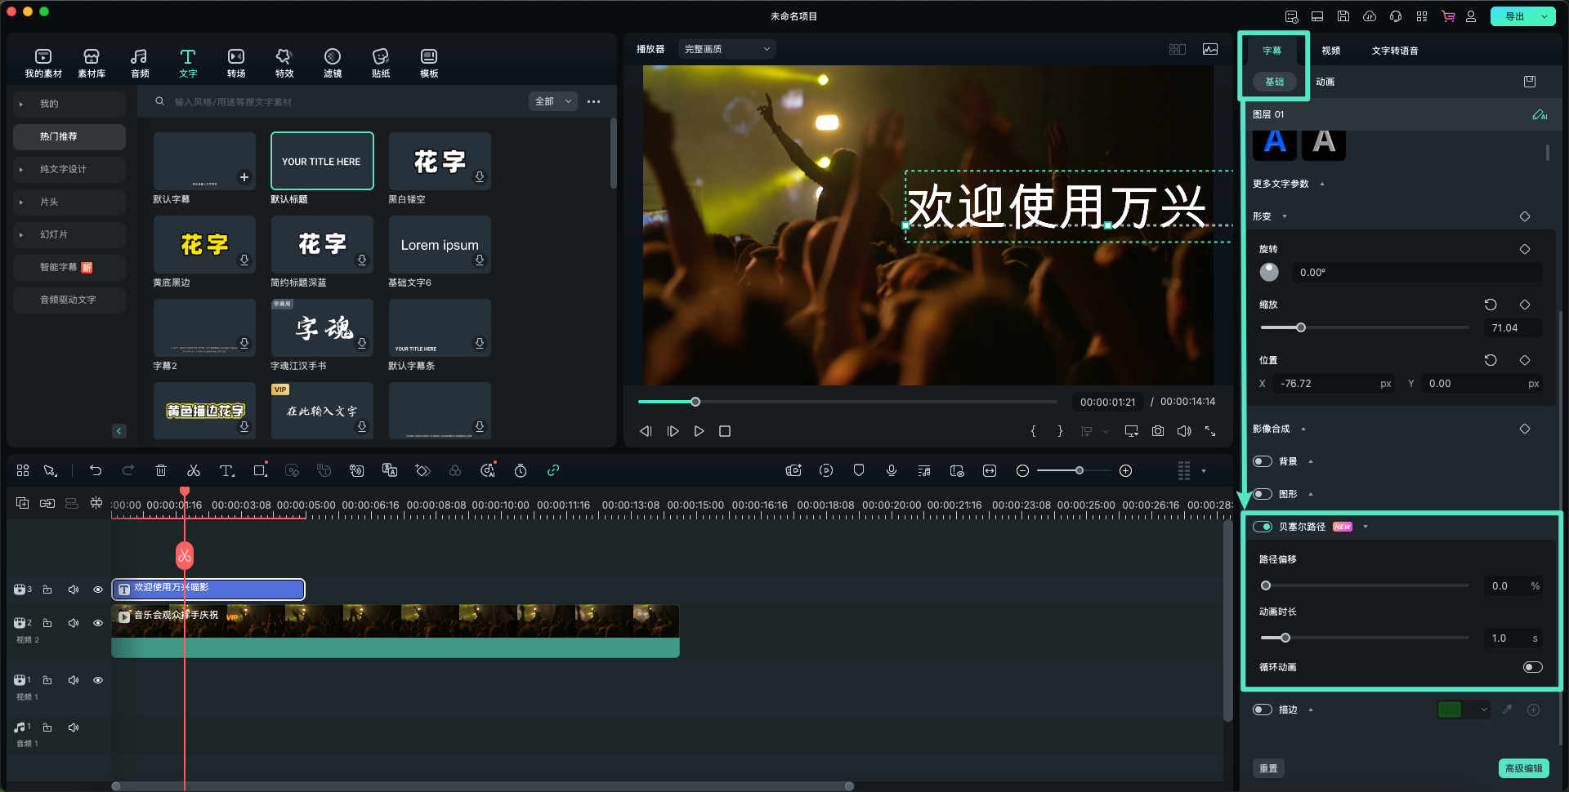This screenshot has width=1569, height=792.
Task: Turn on the 描边 stroke toggle
Action: click(x=1263, y=710)
